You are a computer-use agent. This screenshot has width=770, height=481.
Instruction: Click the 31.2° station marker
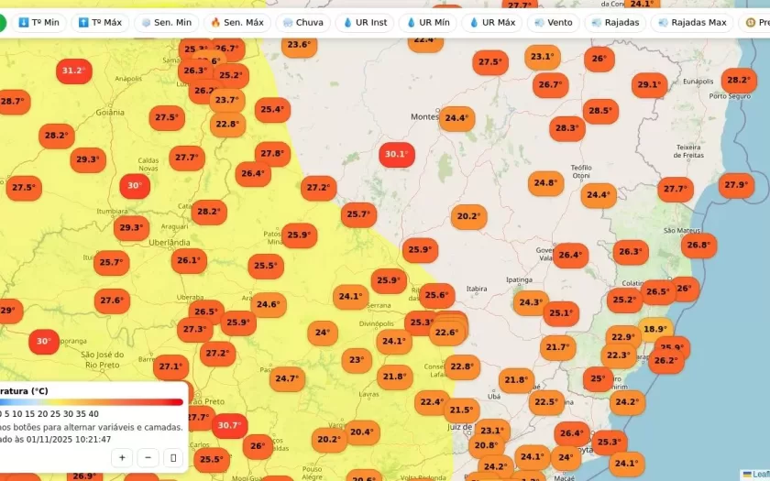click(73, 71)
